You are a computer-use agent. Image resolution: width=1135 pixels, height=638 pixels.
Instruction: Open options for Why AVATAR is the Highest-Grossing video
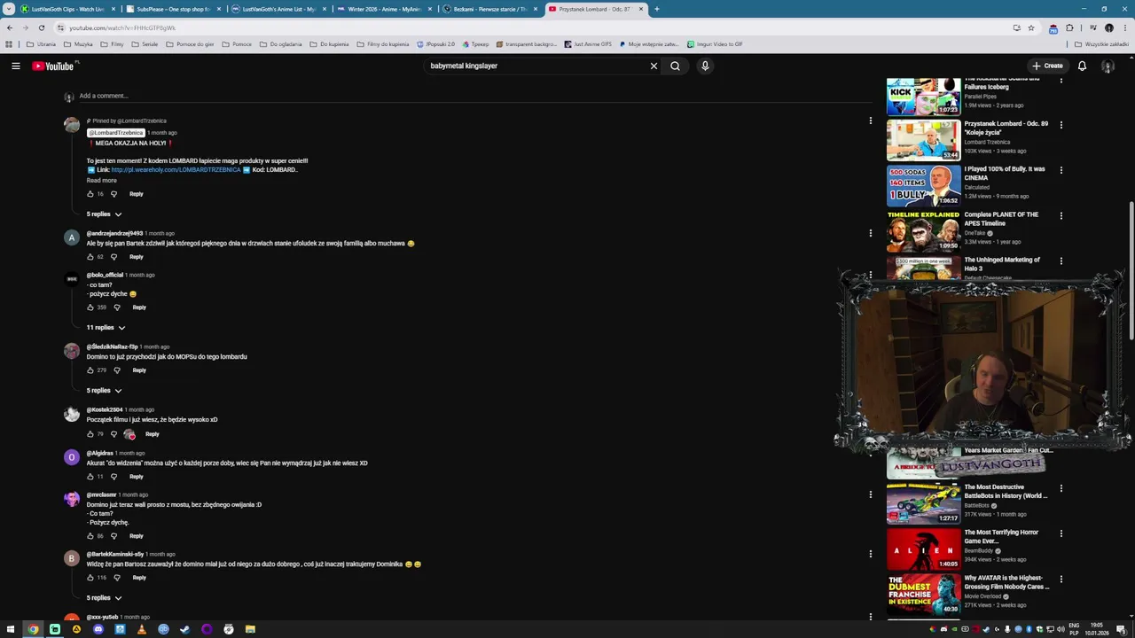(1061, 579)
